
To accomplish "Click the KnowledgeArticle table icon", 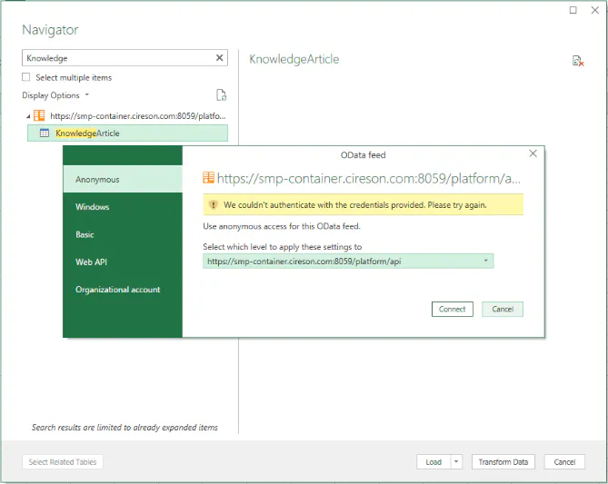I will (x=45, y=133).
